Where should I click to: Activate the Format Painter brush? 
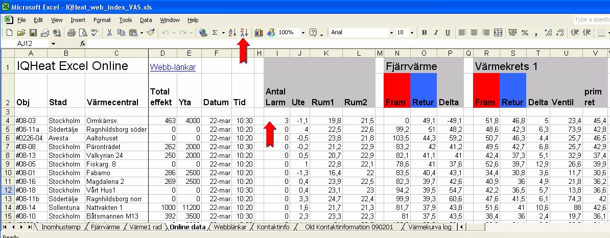tap(151, 33)
